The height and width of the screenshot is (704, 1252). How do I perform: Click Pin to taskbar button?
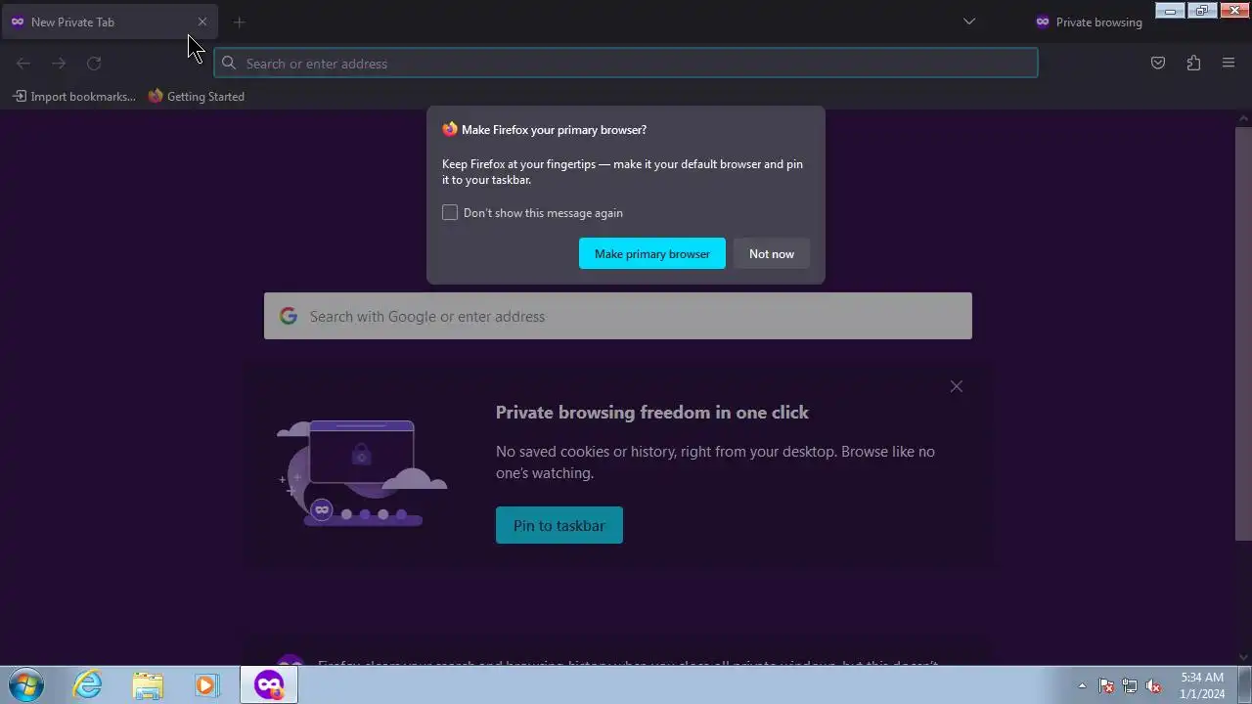[559, 525]
